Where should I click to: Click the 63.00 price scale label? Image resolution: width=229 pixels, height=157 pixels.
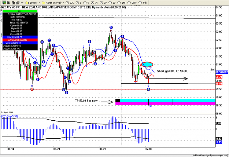[219, 32]
